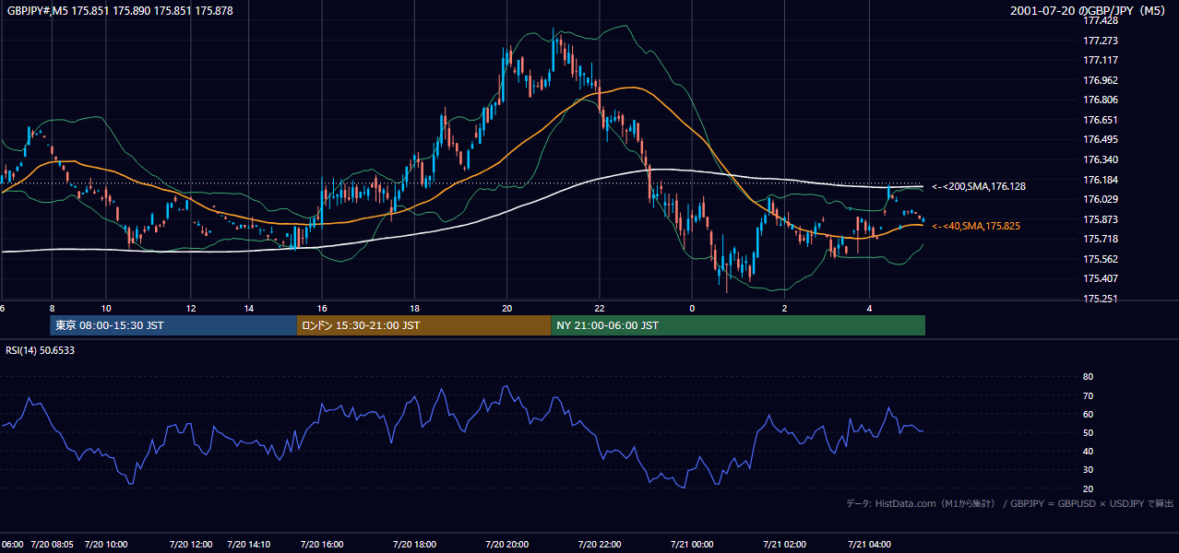Image resolution: width=1179 pixels, height=553 pixels.
Task: Select the ロンドン 15:30-21:00 JST session bar
Action: tap(423, 325)
